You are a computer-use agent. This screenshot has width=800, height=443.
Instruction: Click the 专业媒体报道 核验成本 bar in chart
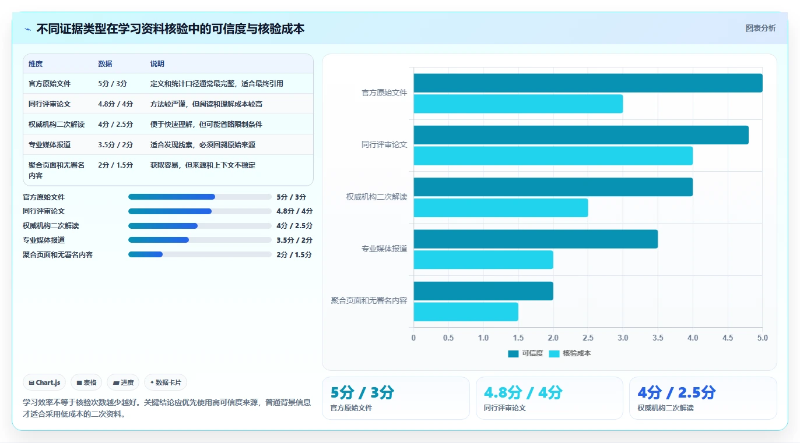coord(483,260)
